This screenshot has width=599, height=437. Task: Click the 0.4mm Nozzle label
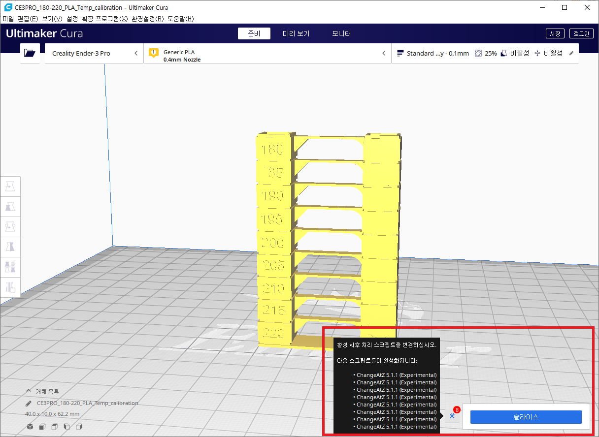pyautogui.click(x=182, y=60)
